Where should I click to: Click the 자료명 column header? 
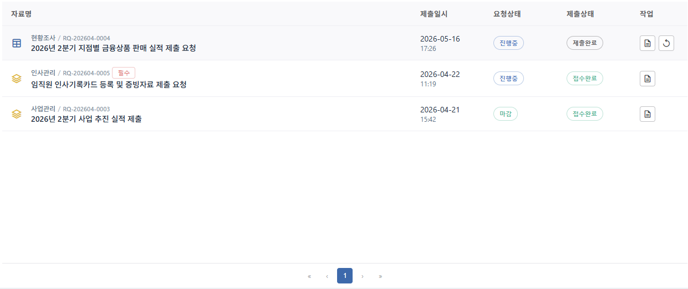(x=21, y=14)
